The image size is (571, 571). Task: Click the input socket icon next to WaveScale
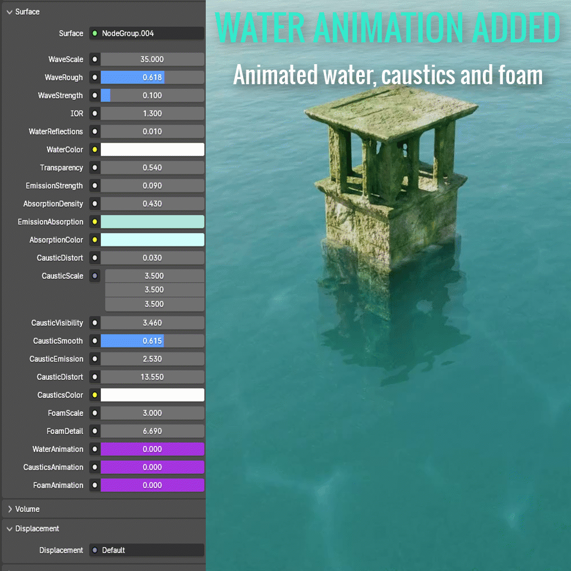(x=94, y=59)
